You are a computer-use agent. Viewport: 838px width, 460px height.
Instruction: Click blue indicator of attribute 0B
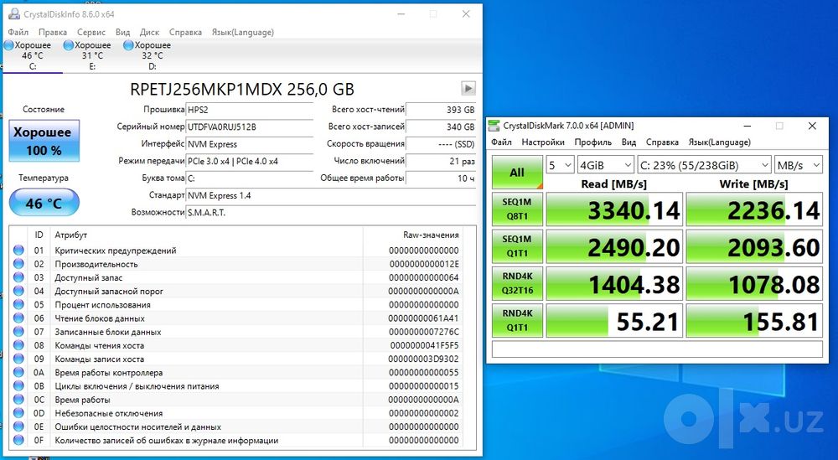pos(18,385)
